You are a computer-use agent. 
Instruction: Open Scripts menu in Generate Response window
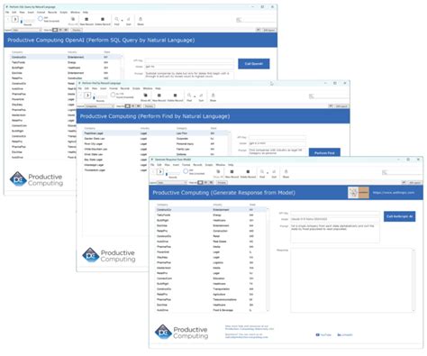[209, 165]
